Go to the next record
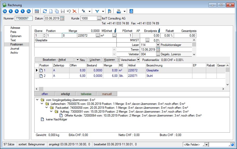The image size is (237, 149). 23,11
